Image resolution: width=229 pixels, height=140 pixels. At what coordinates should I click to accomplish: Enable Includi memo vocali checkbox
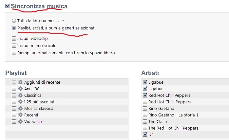coord(14,45)
